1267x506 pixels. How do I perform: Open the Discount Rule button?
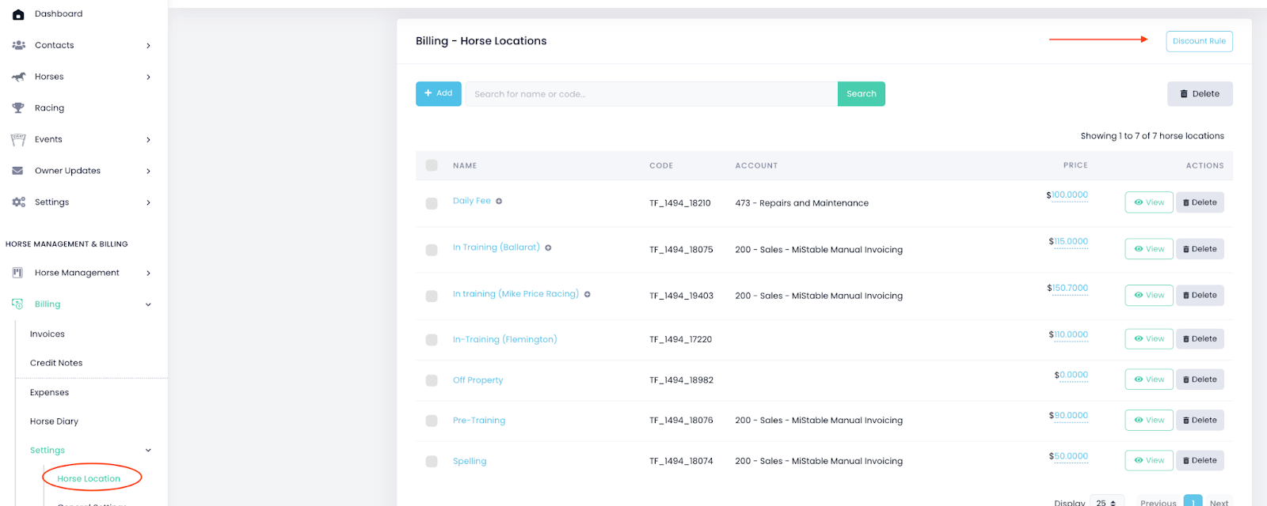(1199, 41)
